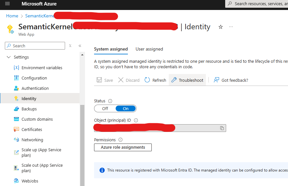Click the info icon in Entra ID banner

(x=102, y=170)
